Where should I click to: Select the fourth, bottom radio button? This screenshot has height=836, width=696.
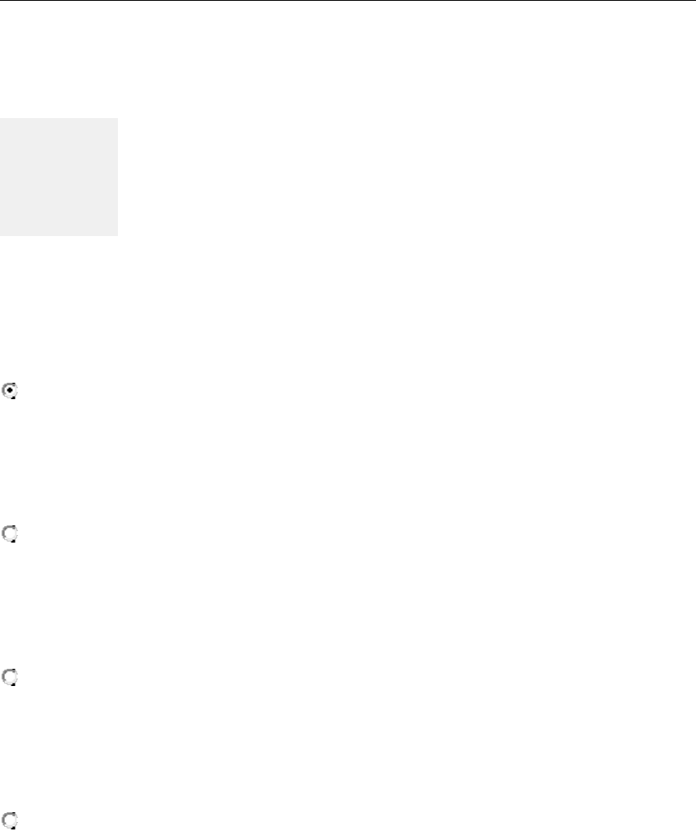[x=11, y=820]
